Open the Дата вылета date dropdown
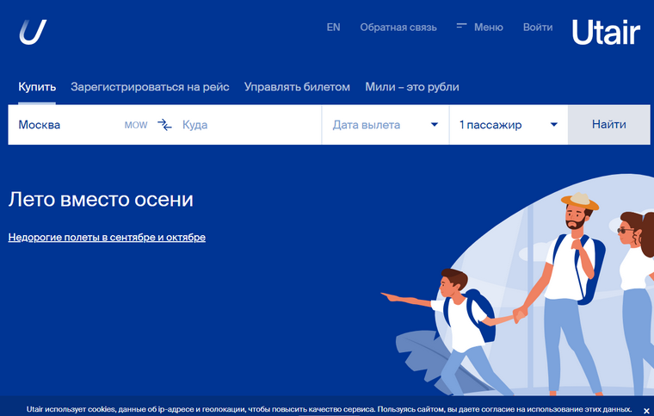Image resolution: width=654 pixels, height=416 pixels. click(386, 125)
